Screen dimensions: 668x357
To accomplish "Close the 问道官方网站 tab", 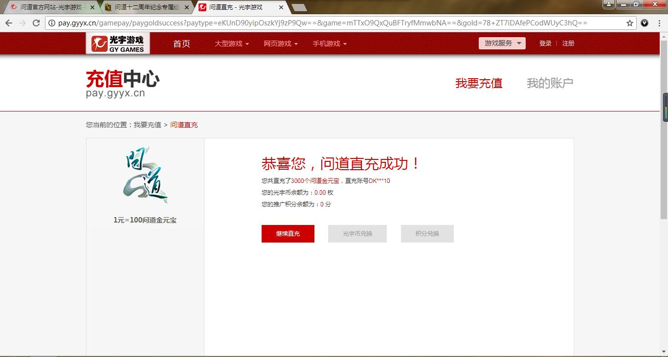I will tap(92, 7).
